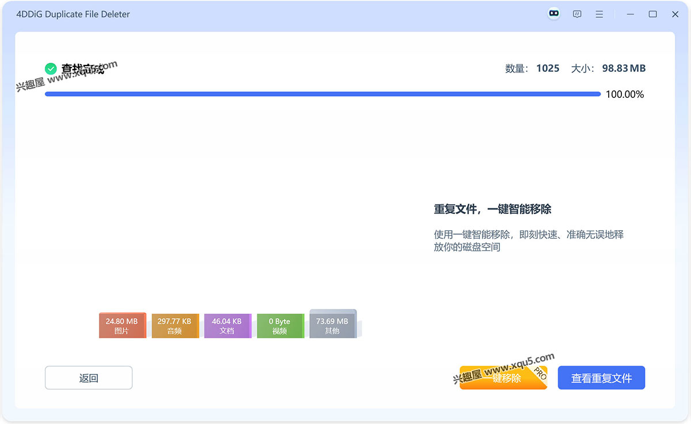Select the 视频 0 Byte category block
Viewport: 691px width, 424px height.
(280, 326)
